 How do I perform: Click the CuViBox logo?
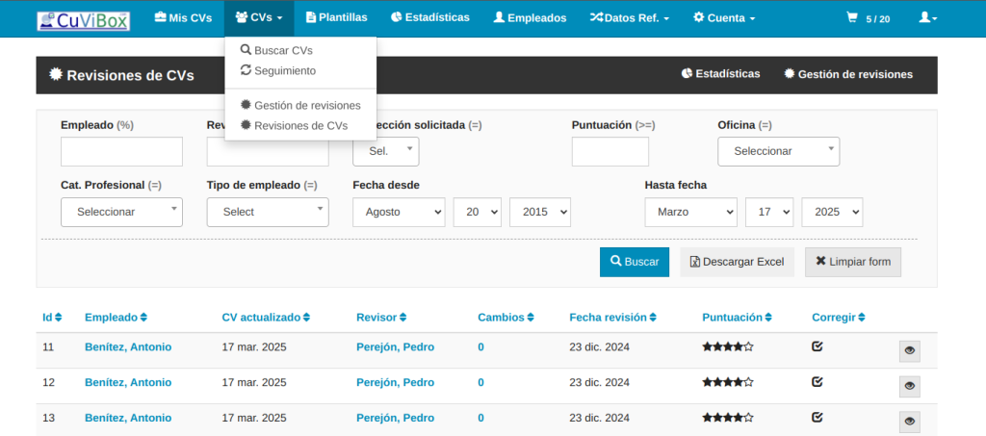point(82,19)
